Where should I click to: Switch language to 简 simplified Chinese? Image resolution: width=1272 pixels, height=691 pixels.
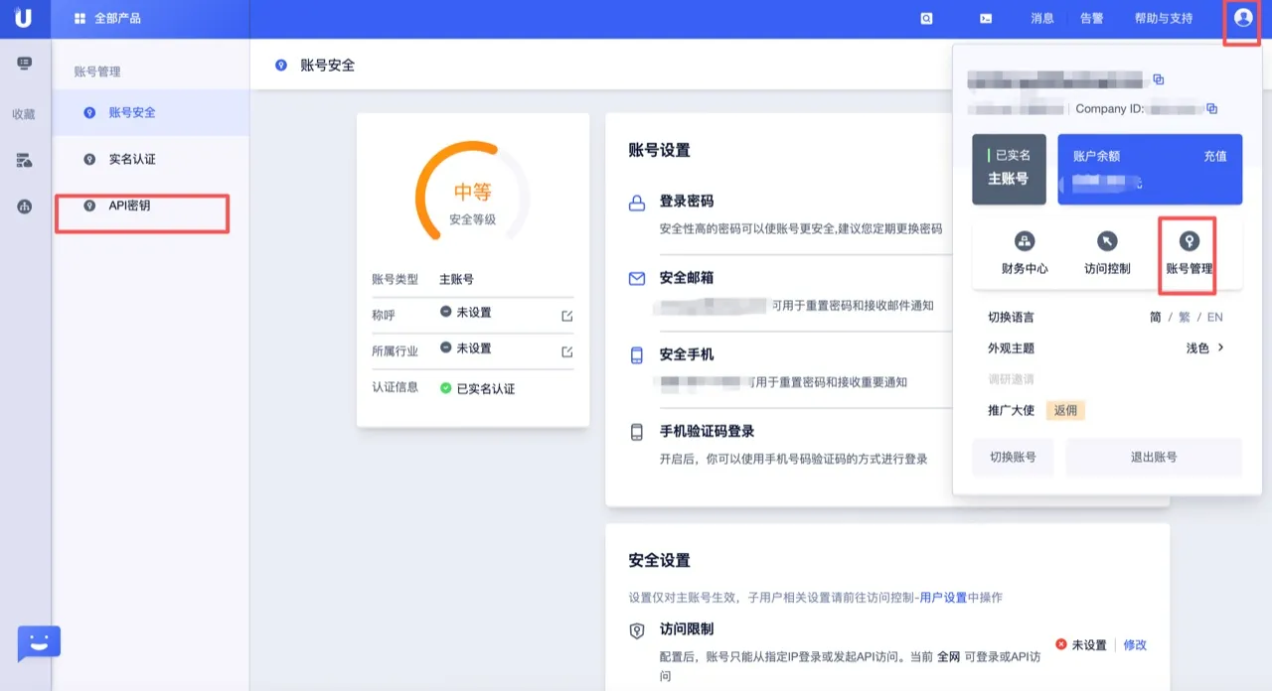point(1156,318)
